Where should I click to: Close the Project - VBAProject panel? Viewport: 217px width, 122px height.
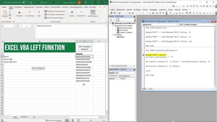click(x=134, y=16)
